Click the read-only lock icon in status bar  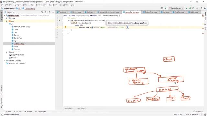(x=202, y=115)
